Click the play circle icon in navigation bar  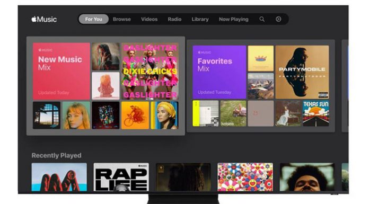point(278,19)
